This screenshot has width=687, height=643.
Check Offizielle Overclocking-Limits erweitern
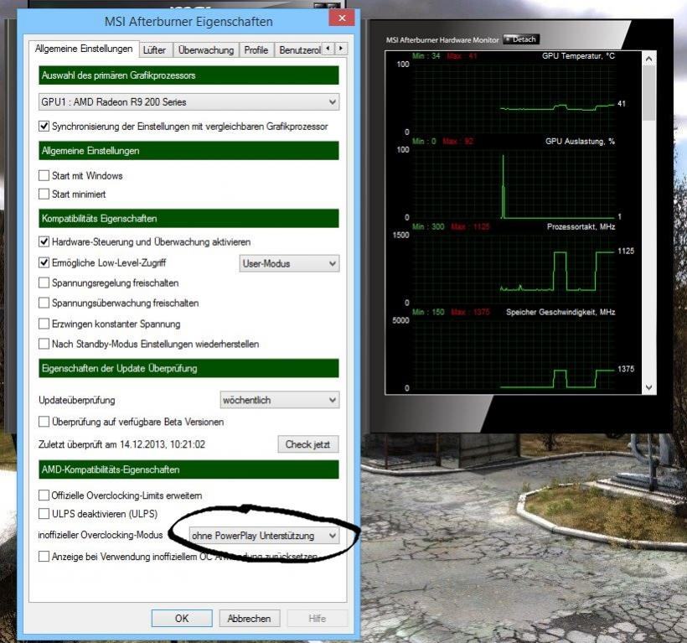[44, 495]
